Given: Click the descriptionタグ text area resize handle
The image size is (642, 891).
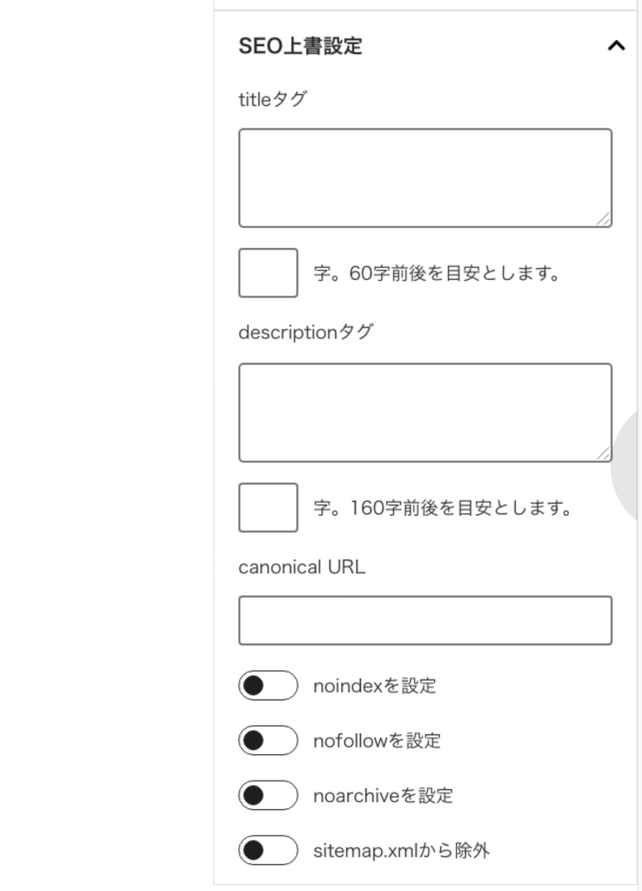Looking at the screenshot, I should tap(604, 453).
